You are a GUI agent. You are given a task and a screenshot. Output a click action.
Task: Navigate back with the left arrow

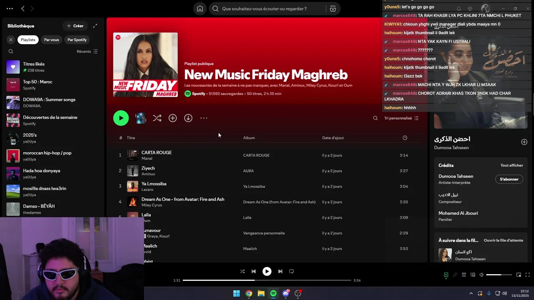pos(23,8)
